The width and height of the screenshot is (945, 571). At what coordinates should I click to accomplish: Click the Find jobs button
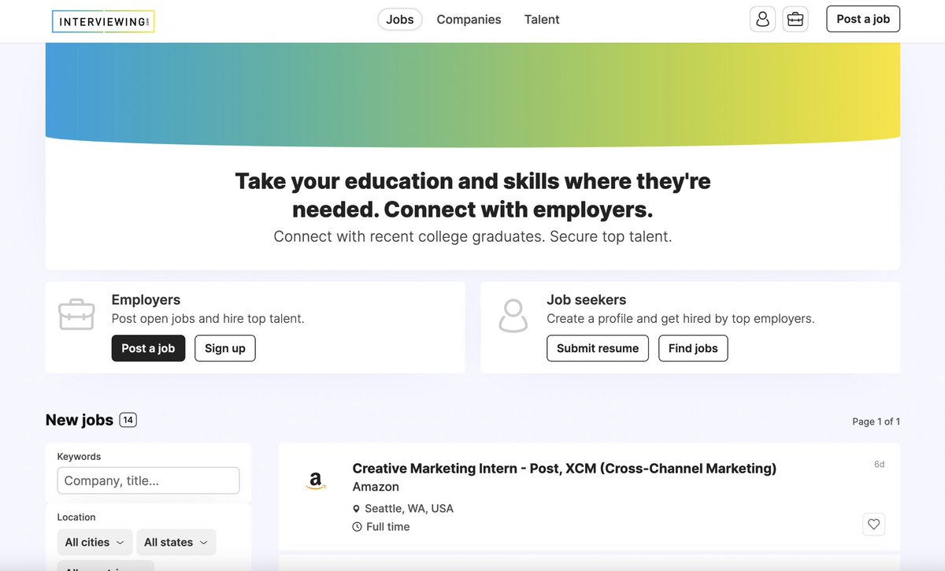tap(693, 348)
